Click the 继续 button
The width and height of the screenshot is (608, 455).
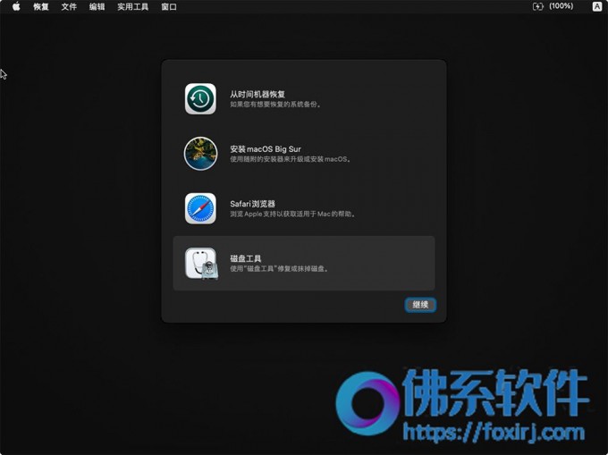(420, 305)
